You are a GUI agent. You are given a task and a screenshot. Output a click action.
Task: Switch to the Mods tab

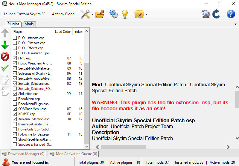[x=29, y=24]
